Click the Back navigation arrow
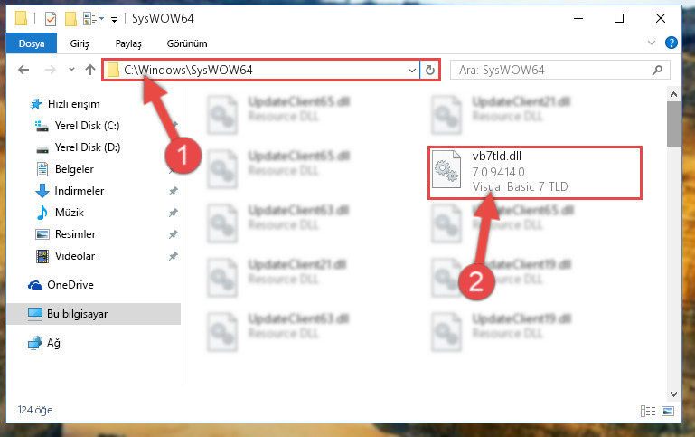 pos(23,70)
